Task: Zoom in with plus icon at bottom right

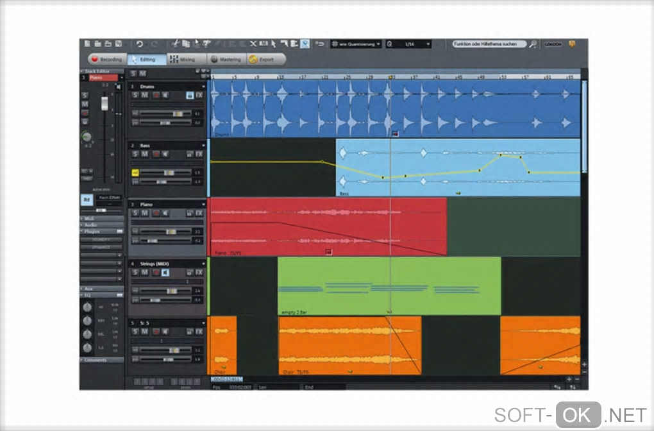Action: click(x=569, y=379)
